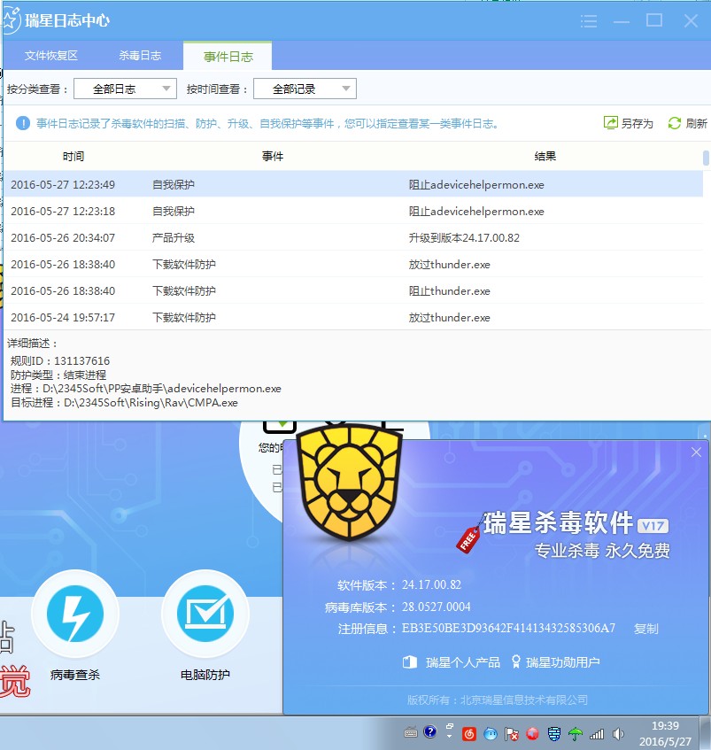Click the 软件版本 24.17.00.82 value

(431, 584)
